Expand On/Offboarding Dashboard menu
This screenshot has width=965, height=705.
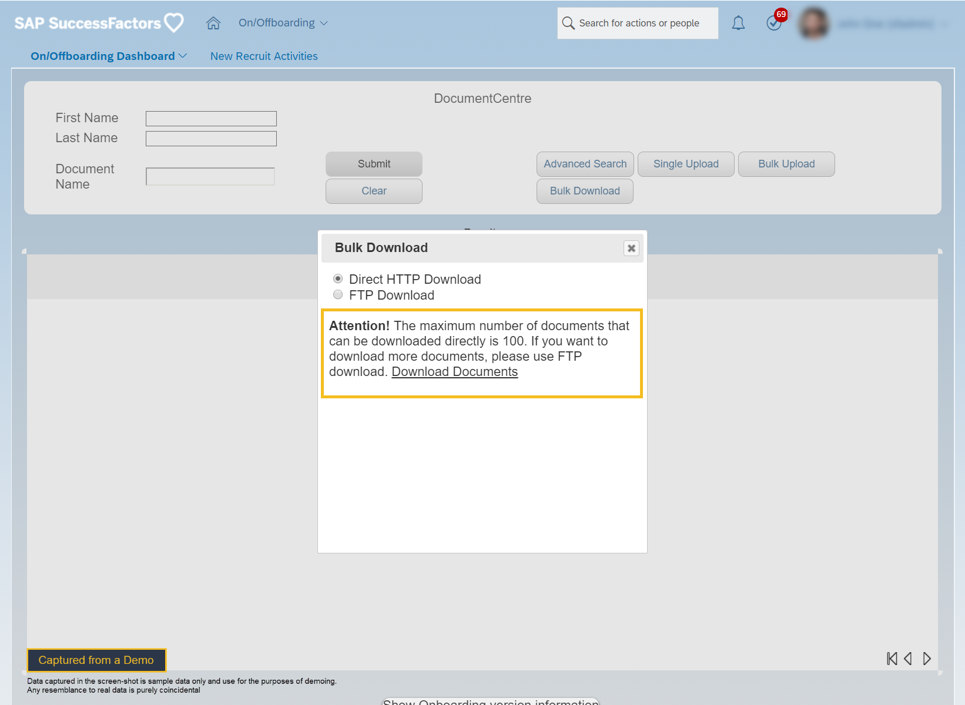pos(109,56)
